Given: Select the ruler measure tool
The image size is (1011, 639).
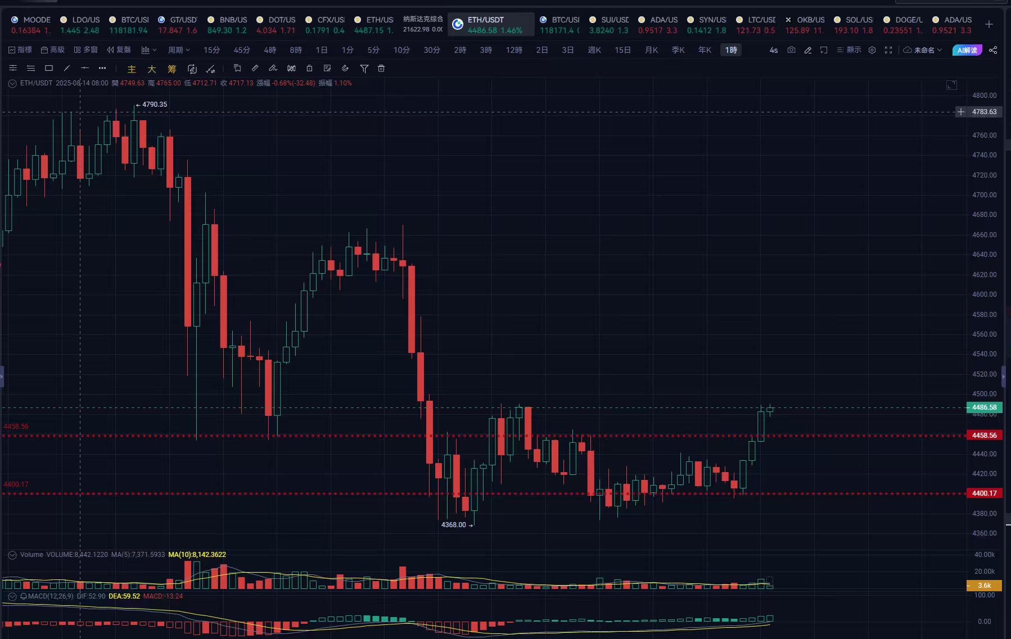Looking at the screenshot, I should coord(255,68).
